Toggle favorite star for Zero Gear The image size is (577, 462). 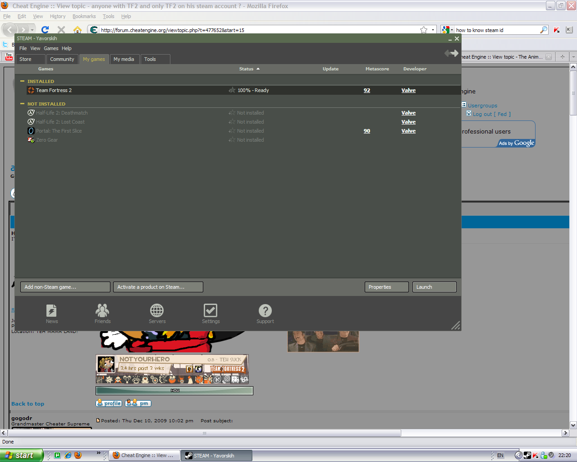[x=232, y=140]
